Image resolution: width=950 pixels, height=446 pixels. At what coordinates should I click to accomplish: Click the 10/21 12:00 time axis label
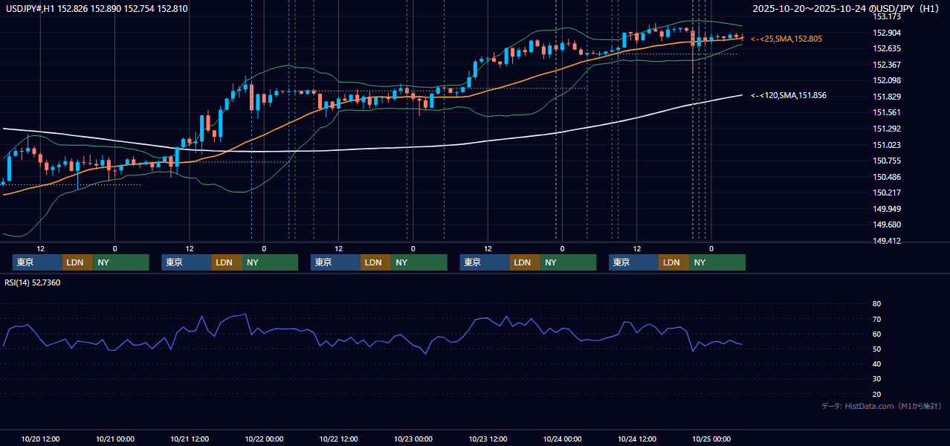coord(190,439)
